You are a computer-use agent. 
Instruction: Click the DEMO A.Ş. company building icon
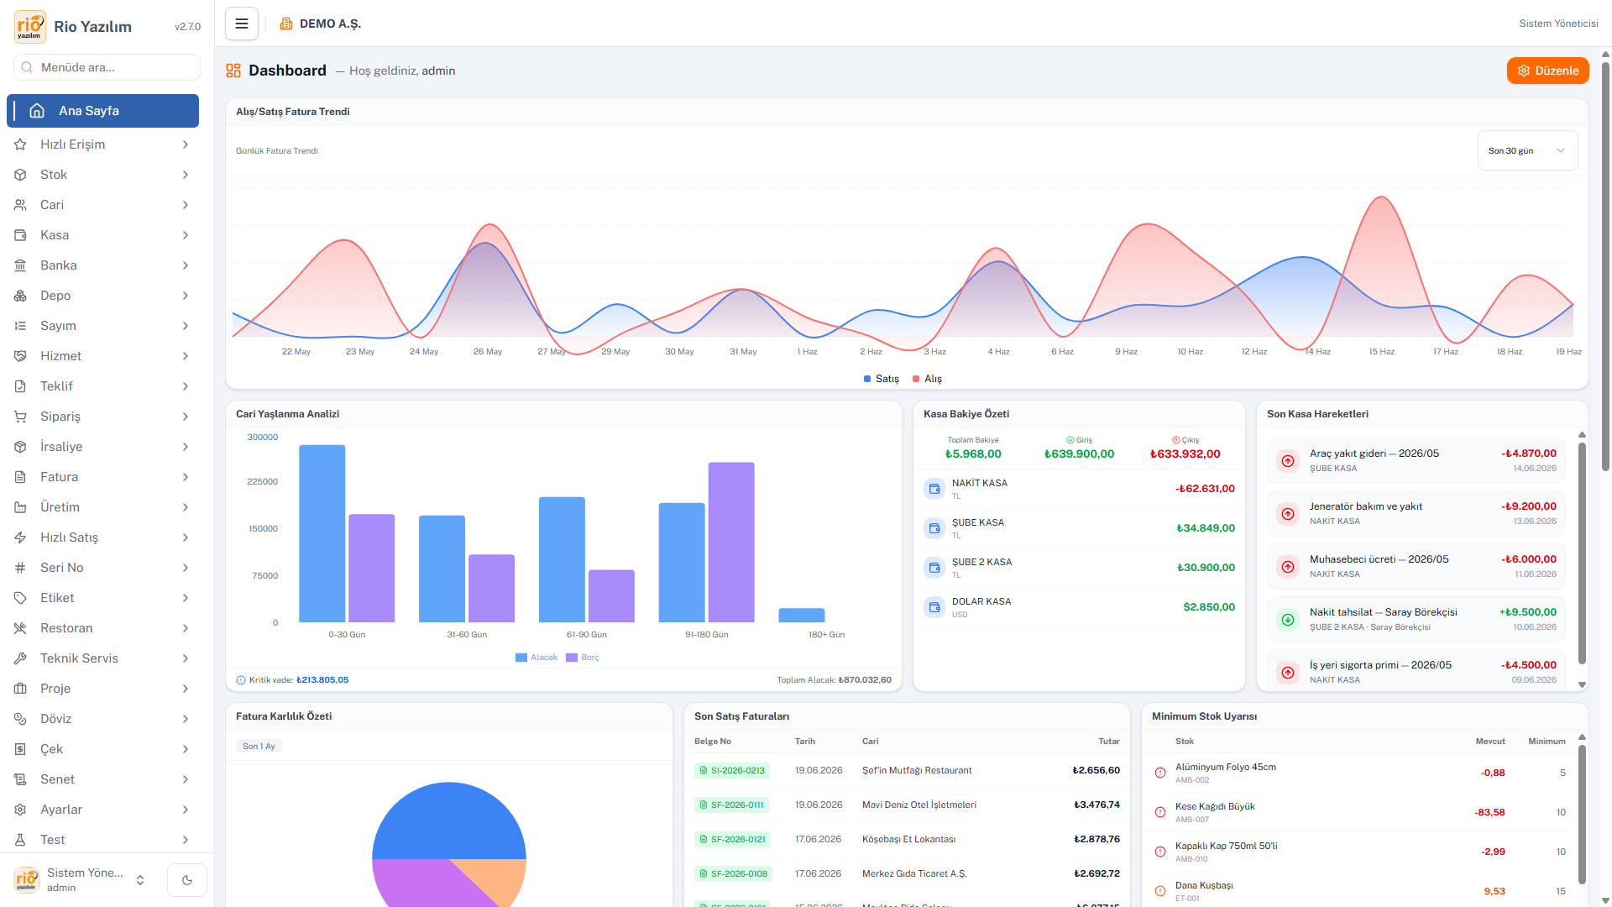pos(286,24)
